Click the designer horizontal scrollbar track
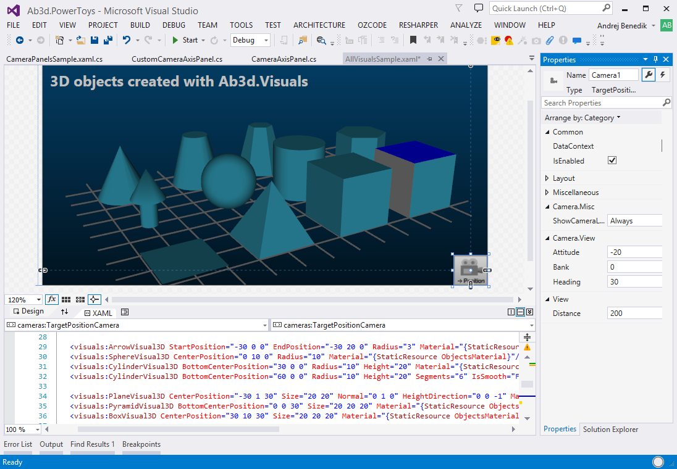This screenshot has height=469, width=677. coord(309,299)
